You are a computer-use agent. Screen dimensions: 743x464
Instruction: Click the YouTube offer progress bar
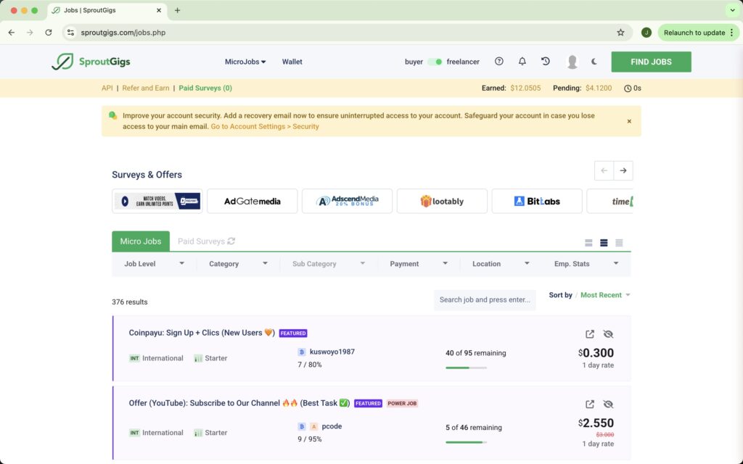[x=466, y=442]
